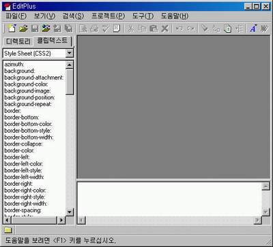Click the Go to line icon
The height and width of the screenshot is (247, 273).
click(239, 29)
